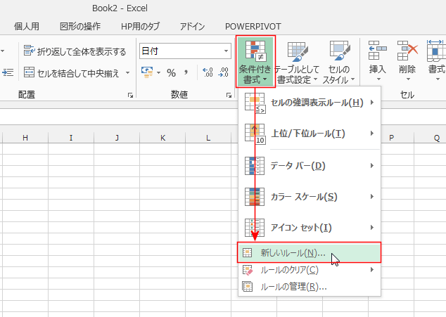Screen dimensions: 446x317
Task: Click データ バー icon in menu
Action: point(255,166)
